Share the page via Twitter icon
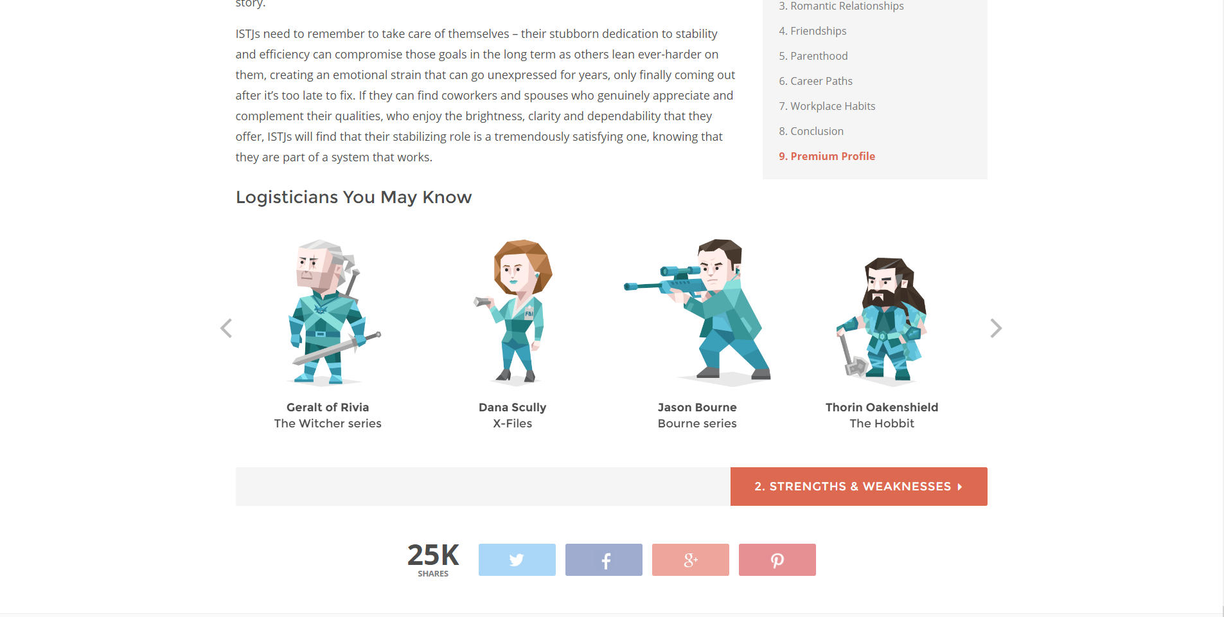The image size is (1224, 617). 517,560
